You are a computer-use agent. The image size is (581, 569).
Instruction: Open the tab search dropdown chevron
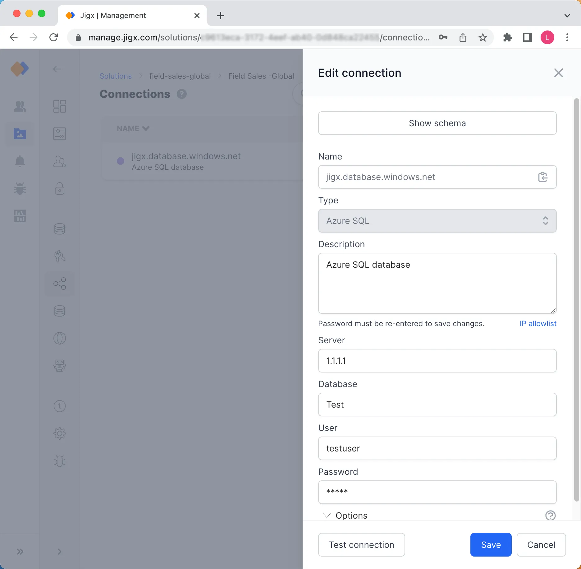point(567,16)
